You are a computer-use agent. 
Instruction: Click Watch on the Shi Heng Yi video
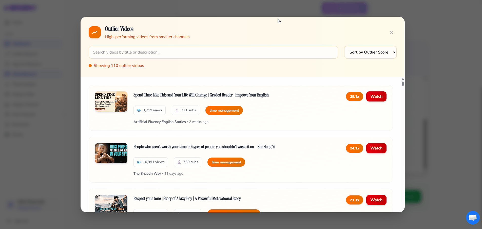click(x=376, y=148)
